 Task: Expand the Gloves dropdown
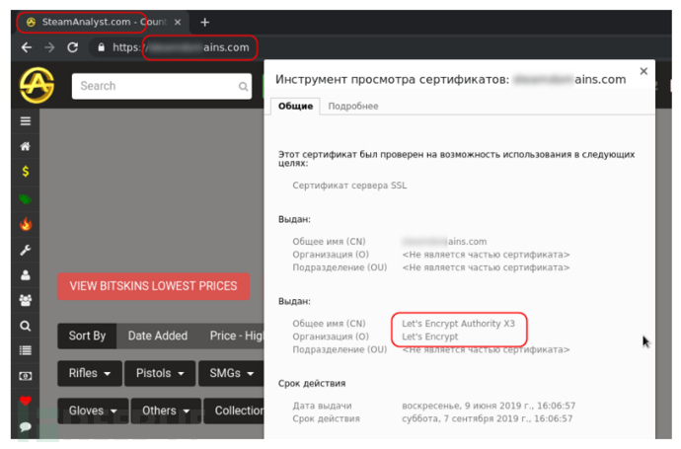click(93, 411)
